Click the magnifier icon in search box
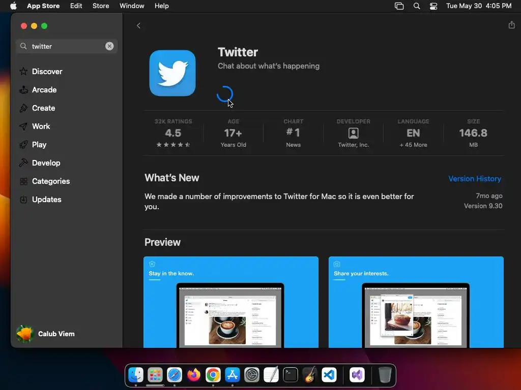521x390 pixels. click(23, 46)
